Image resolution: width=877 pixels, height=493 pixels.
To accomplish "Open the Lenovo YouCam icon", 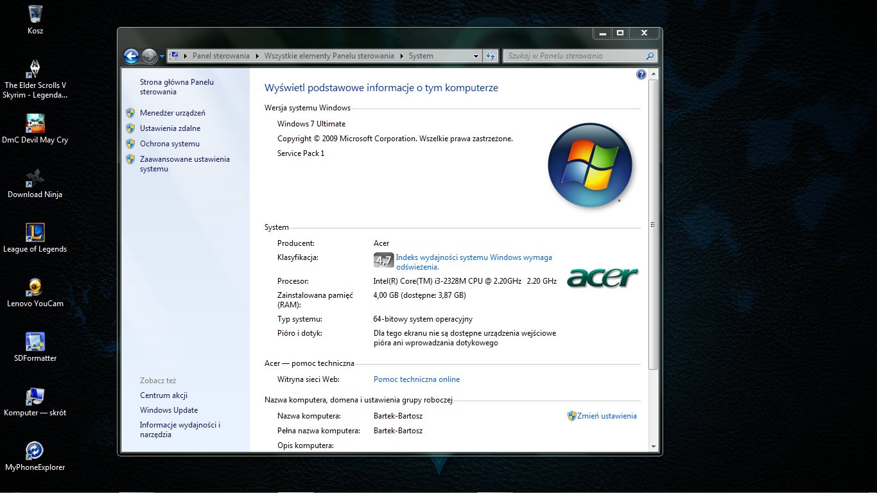I will (35, 288).
